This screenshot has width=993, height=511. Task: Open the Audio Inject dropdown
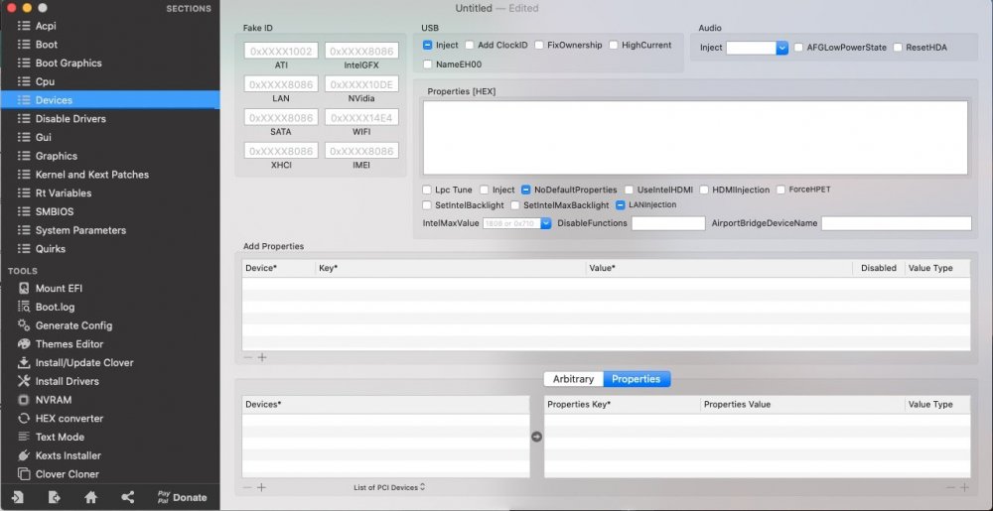781,48
